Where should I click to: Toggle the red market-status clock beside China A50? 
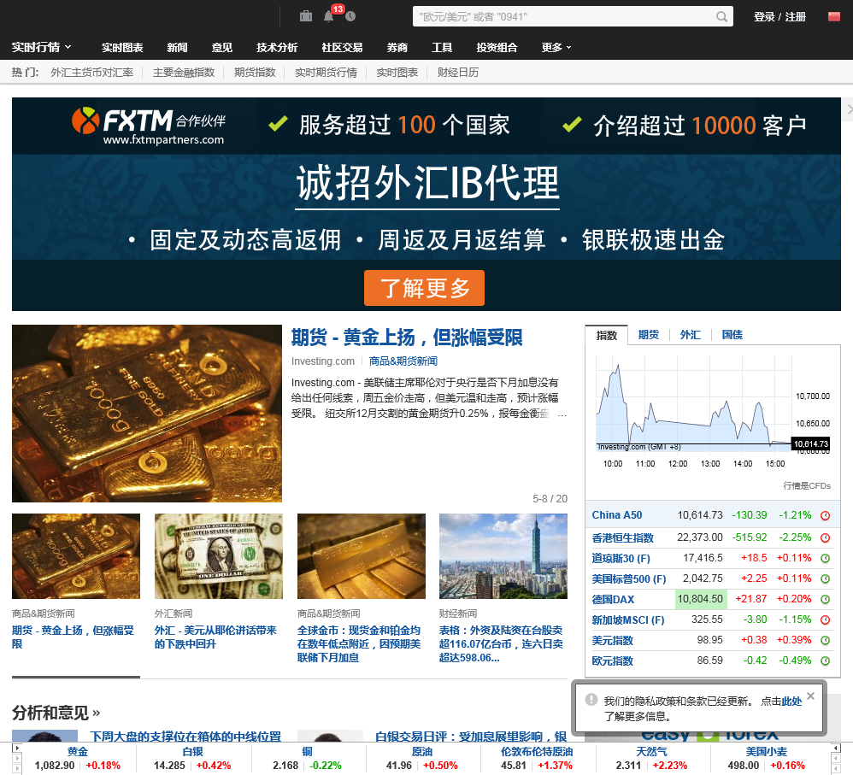[x=824, y=515]
